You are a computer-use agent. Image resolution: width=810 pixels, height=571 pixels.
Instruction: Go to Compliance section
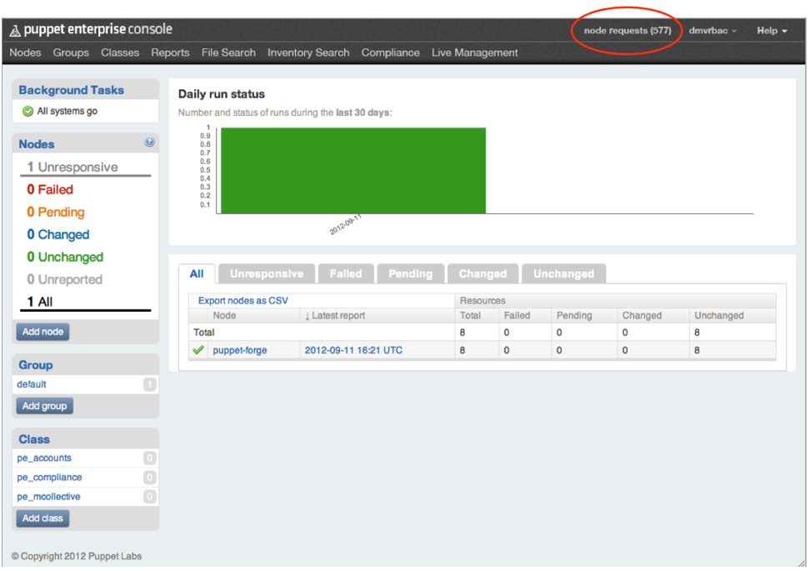(391, 53)
